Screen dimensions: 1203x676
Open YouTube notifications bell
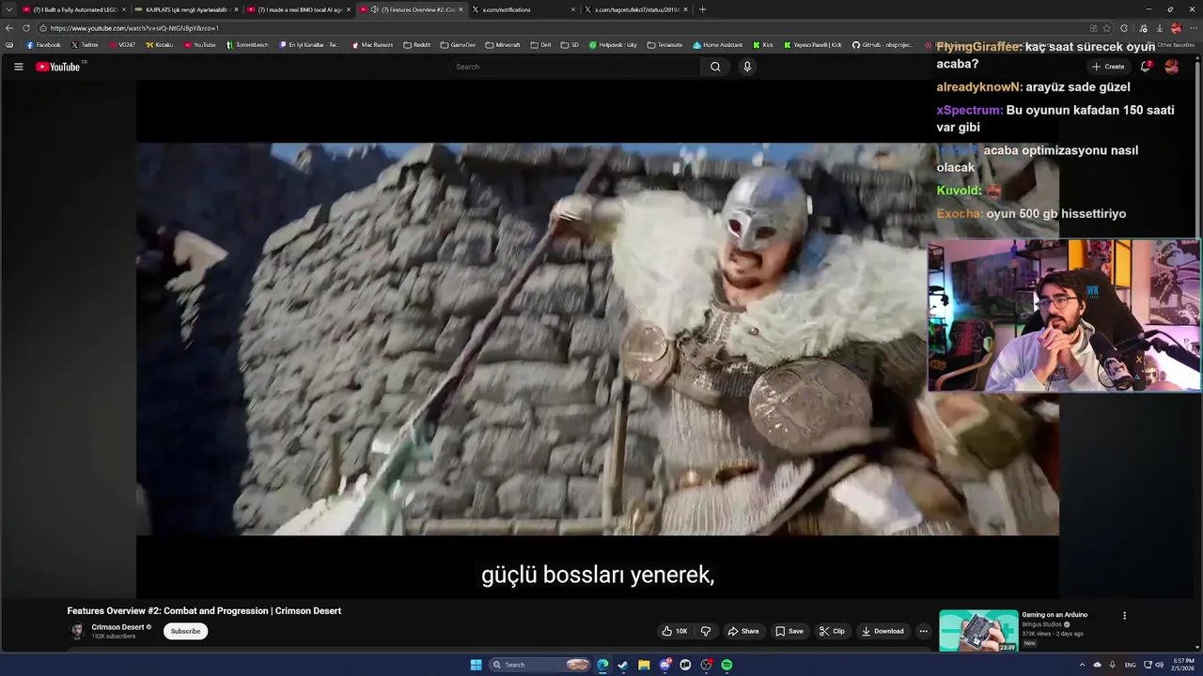(1146, 67)
